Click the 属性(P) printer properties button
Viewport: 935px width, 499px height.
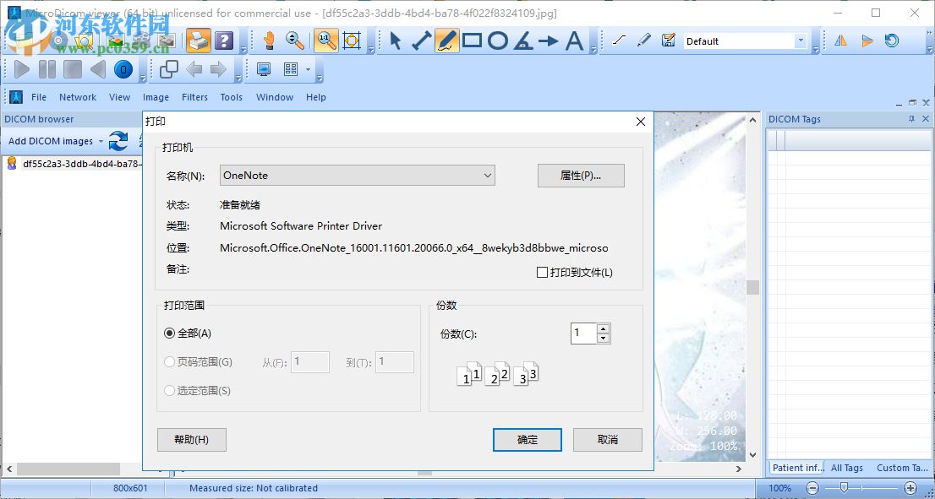point(581,175)
